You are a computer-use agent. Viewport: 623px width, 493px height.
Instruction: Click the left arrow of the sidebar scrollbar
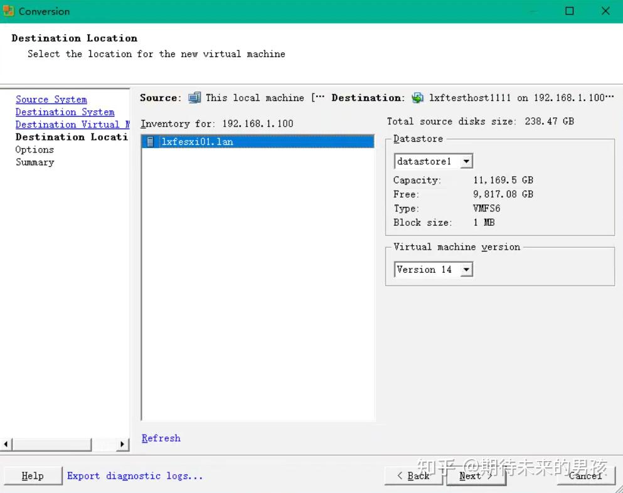click(5, 443)
